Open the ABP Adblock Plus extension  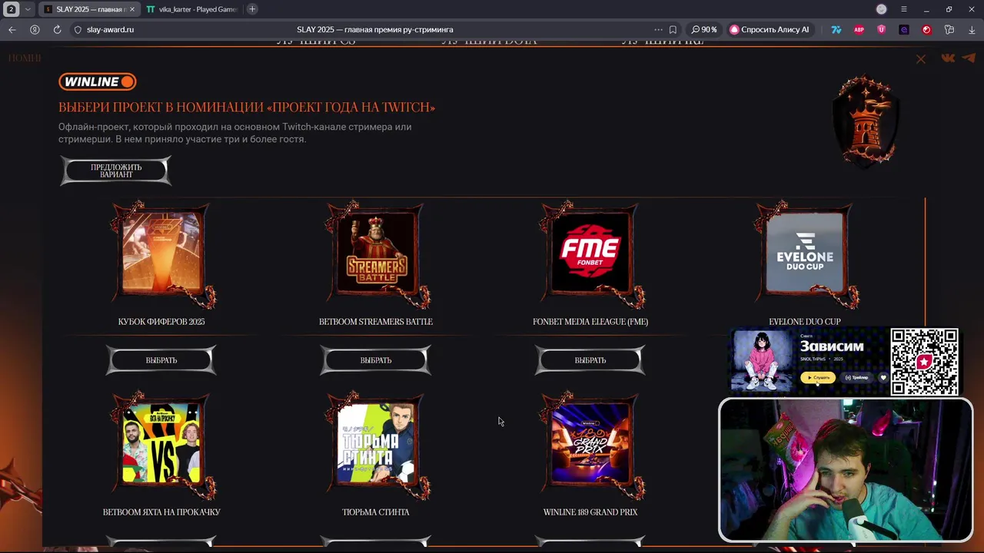(x=859, y=29)
